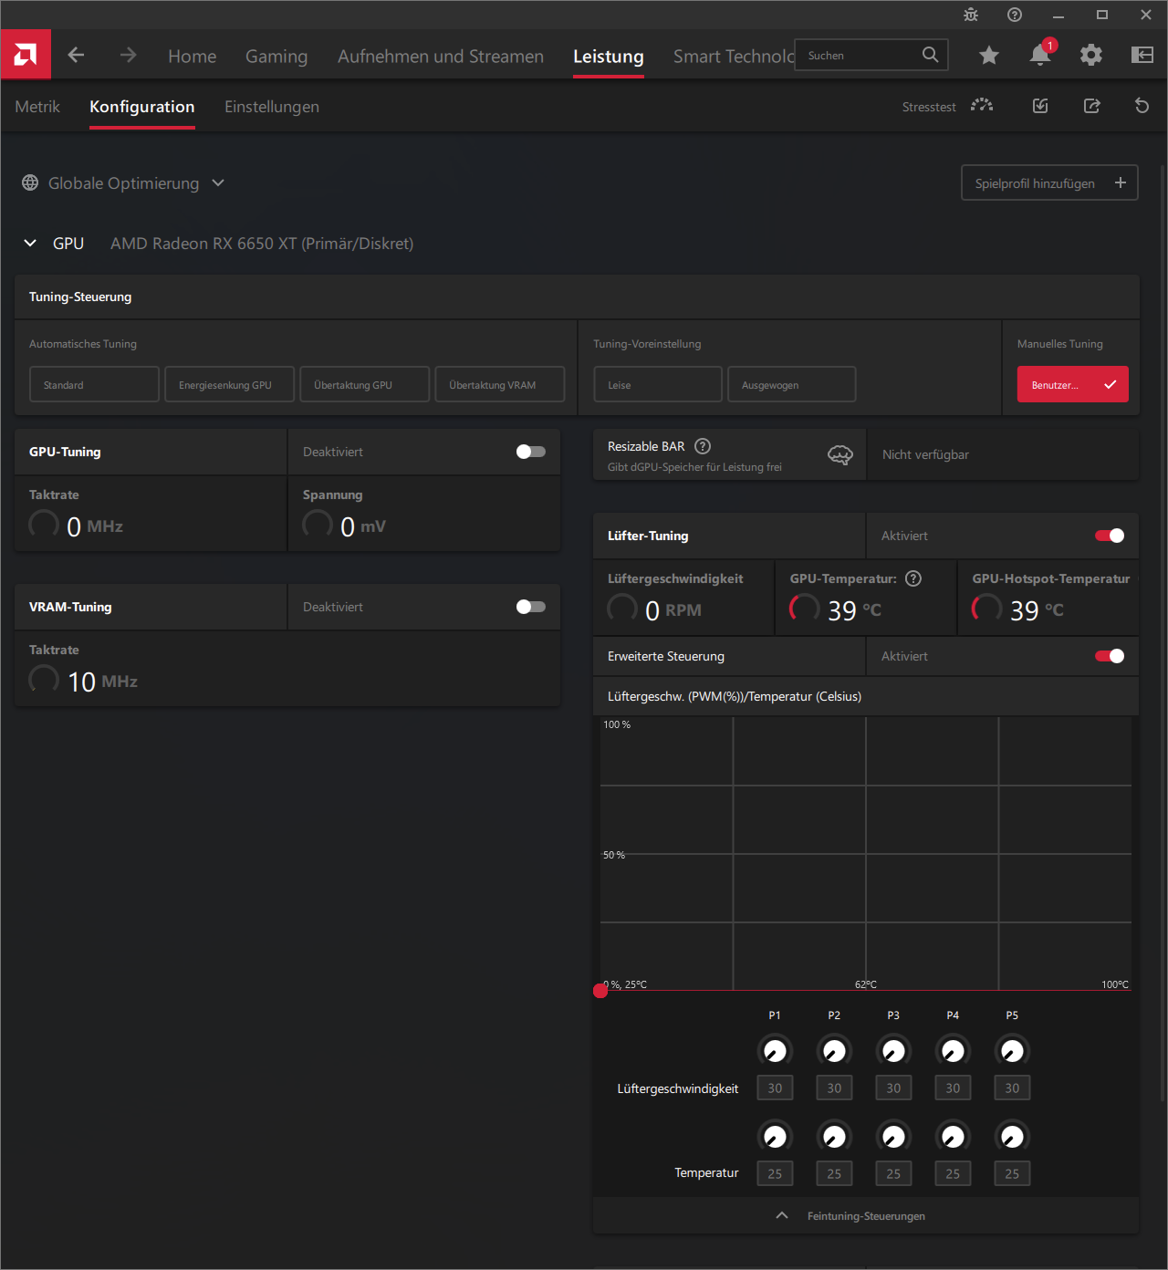
Task: Select Übertaktung VRAM preset
Action: coord(500,384)
